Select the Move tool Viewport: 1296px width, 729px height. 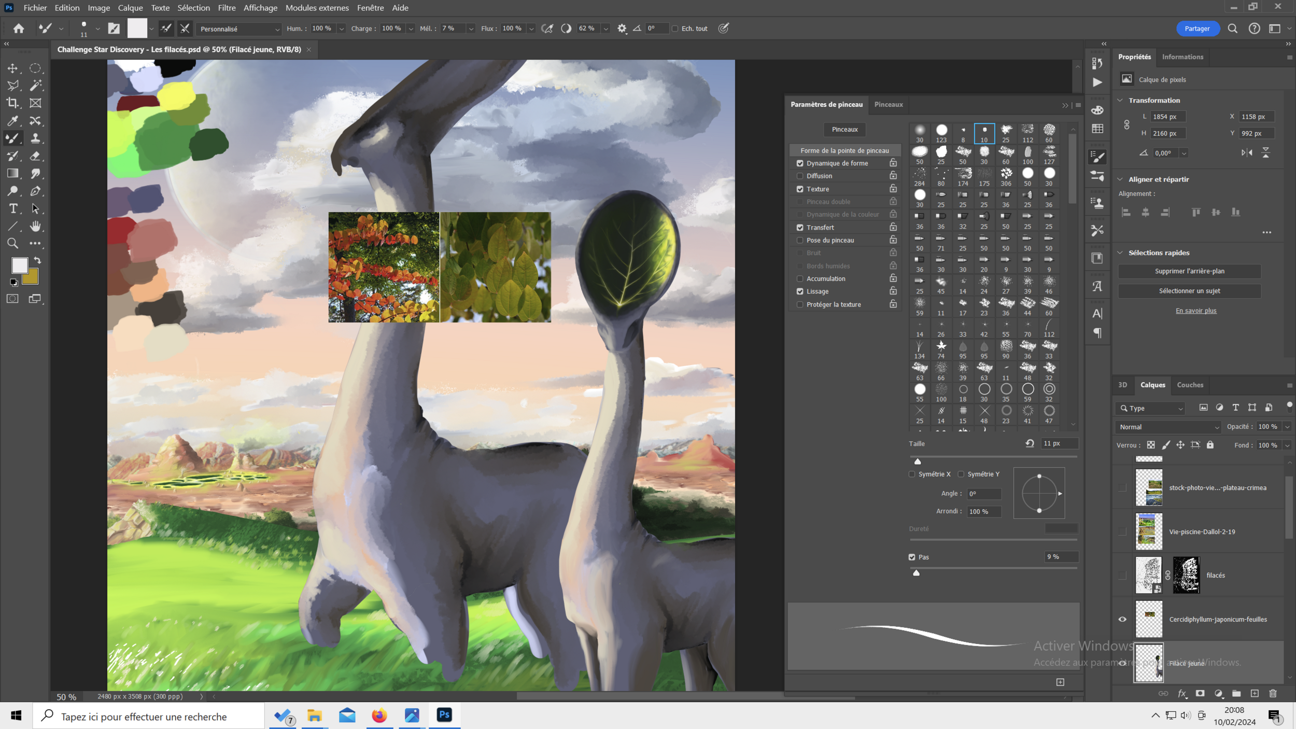[x=13, y=68]
